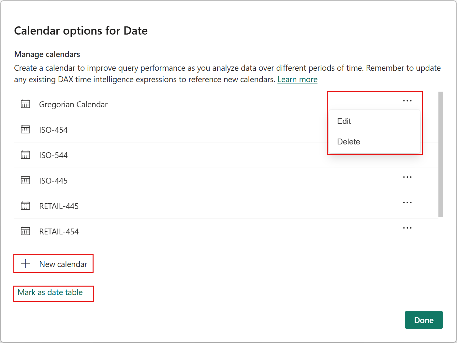Click the calendar list vertical scrollbar
The height and width of the screenshot is (343, 457).
point(441,154)
